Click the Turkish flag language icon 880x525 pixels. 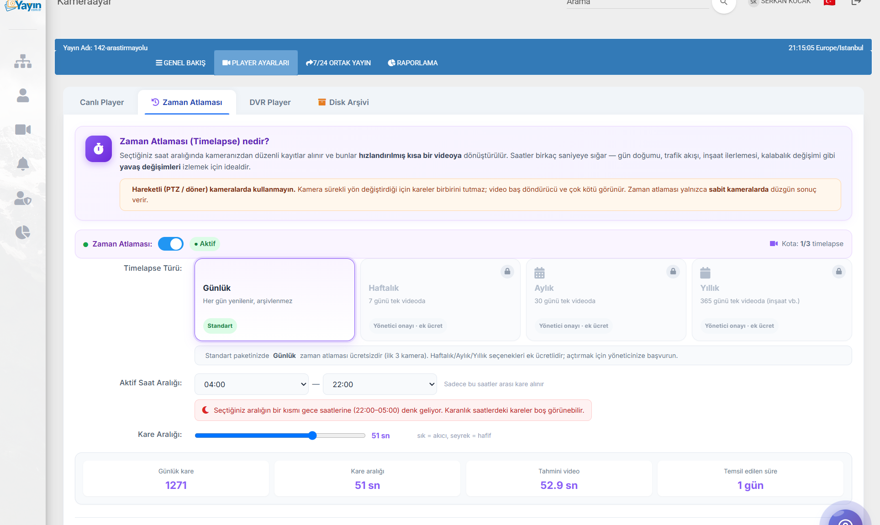(829, 2)
